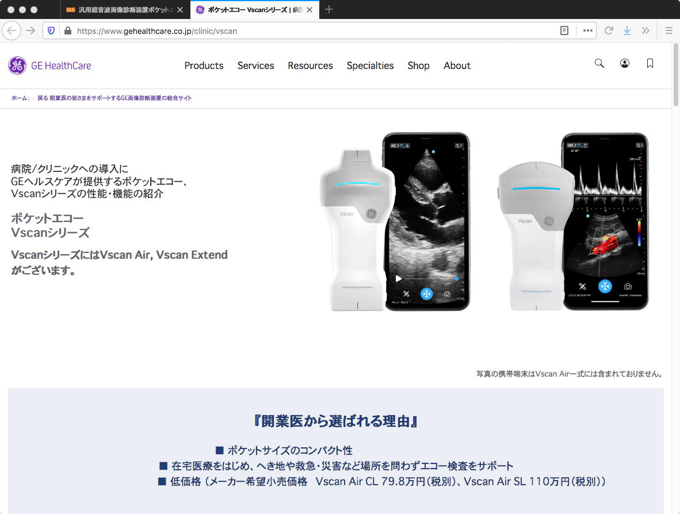Click the GE HealthCare logo

[50, 66]
